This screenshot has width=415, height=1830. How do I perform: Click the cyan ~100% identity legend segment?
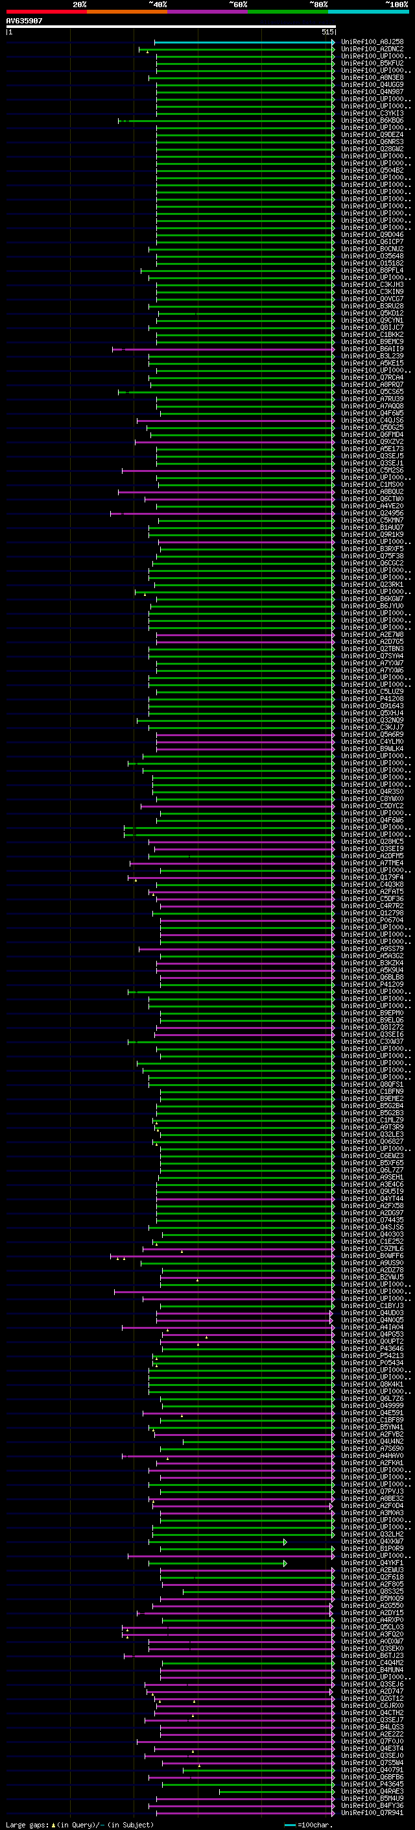(369, 12)
